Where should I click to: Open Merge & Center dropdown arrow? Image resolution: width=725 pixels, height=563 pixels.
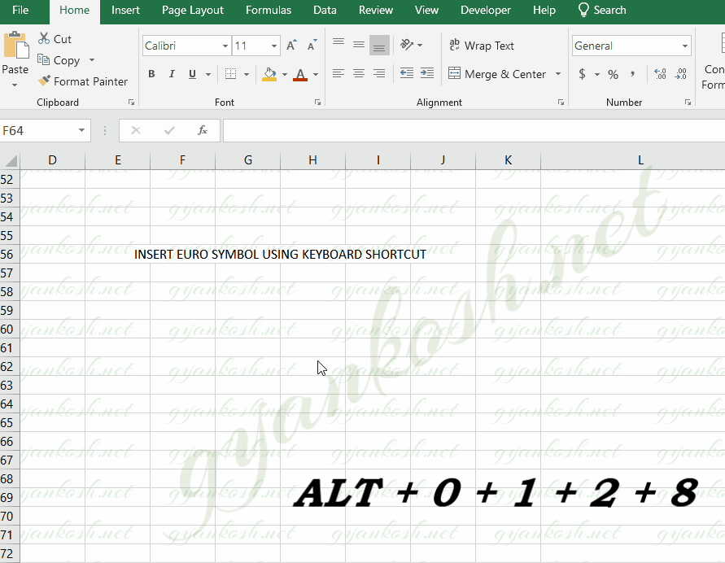click(558, 74)
